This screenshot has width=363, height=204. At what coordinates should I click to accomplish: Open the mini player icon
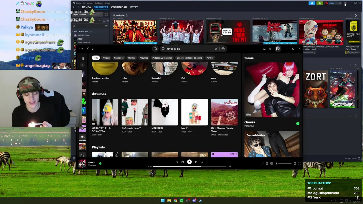pyautogui.click(x=295, y=163)
